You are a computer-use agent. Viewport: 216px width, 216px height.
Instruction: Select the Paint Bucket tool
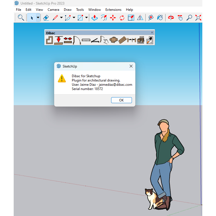tap(160, 18)
